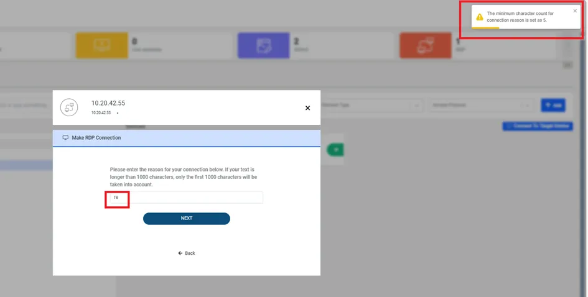The width and height of the screenshot is (588, 297).
Task: Click the monitor icon beside Make RDP Connection
Action: 65,138
